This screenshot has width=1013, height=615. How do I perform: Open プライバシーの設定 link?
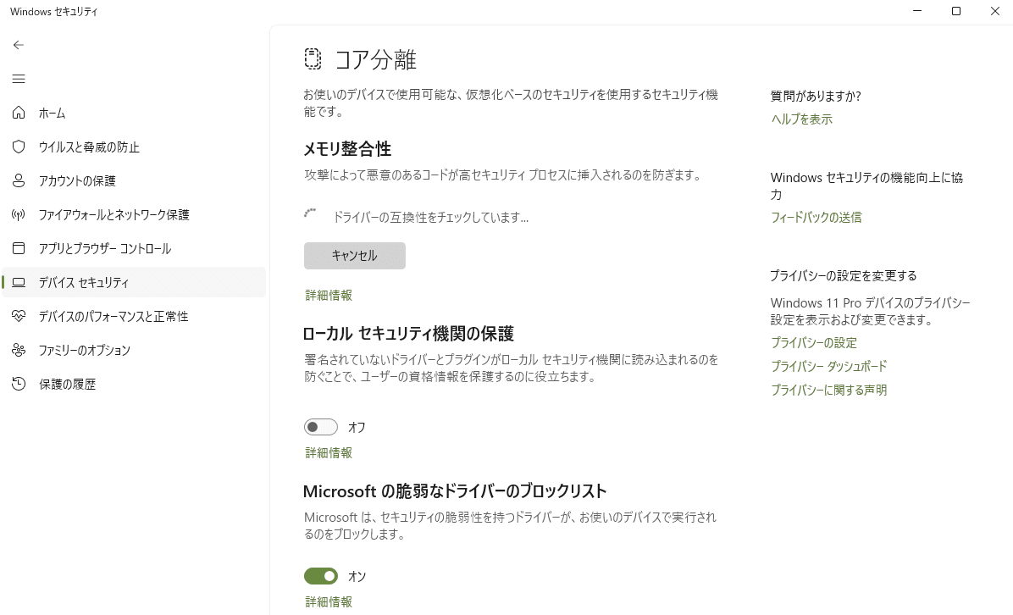[814, 343]
